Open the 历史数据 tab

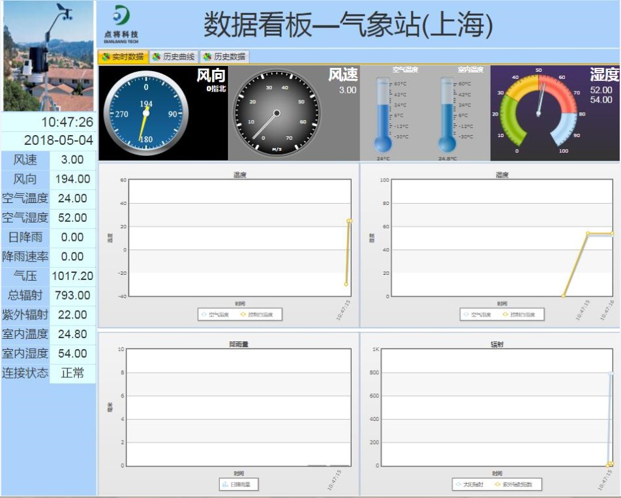(x=224, y=57)
